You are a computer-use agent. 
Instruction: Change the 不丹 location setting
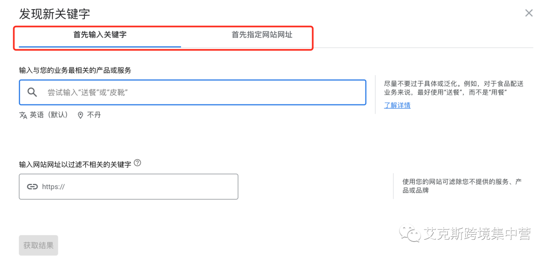[94, 115]
